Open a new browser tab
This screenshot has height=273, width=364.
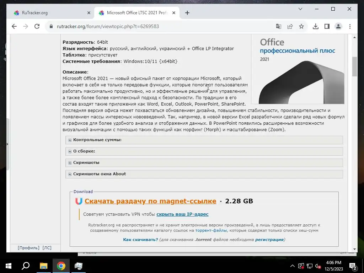pyautogui.click(x=187, y=13)
